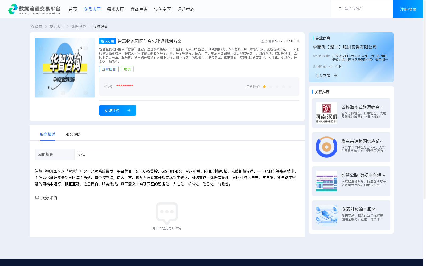The width and height of the screenshot is (426, 266).
Task: Open the 特色专区 menu item
Action: pyautogui.click(x=162, y=9)
